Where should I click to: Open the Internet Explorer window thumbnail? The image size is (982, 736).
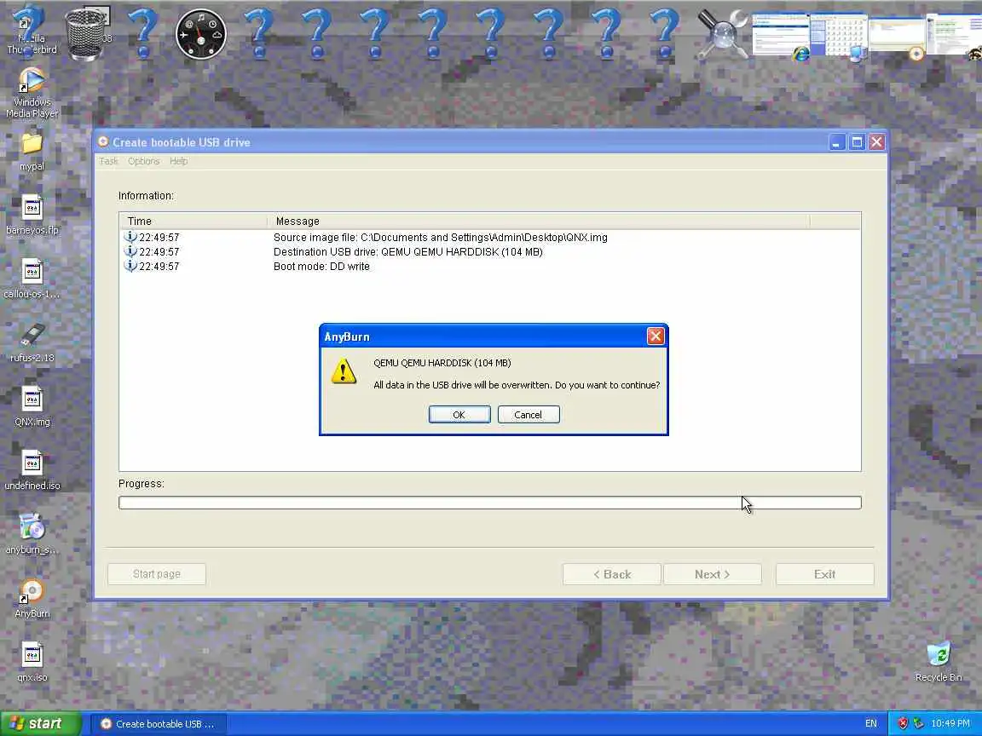tap(780, 37)
